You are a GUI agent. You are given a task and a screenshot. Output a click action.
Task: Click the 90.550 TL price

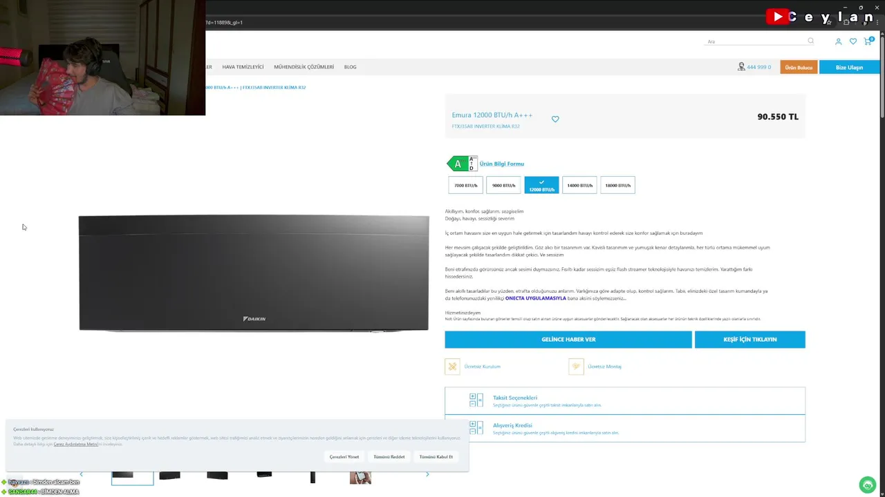(778, 117)
